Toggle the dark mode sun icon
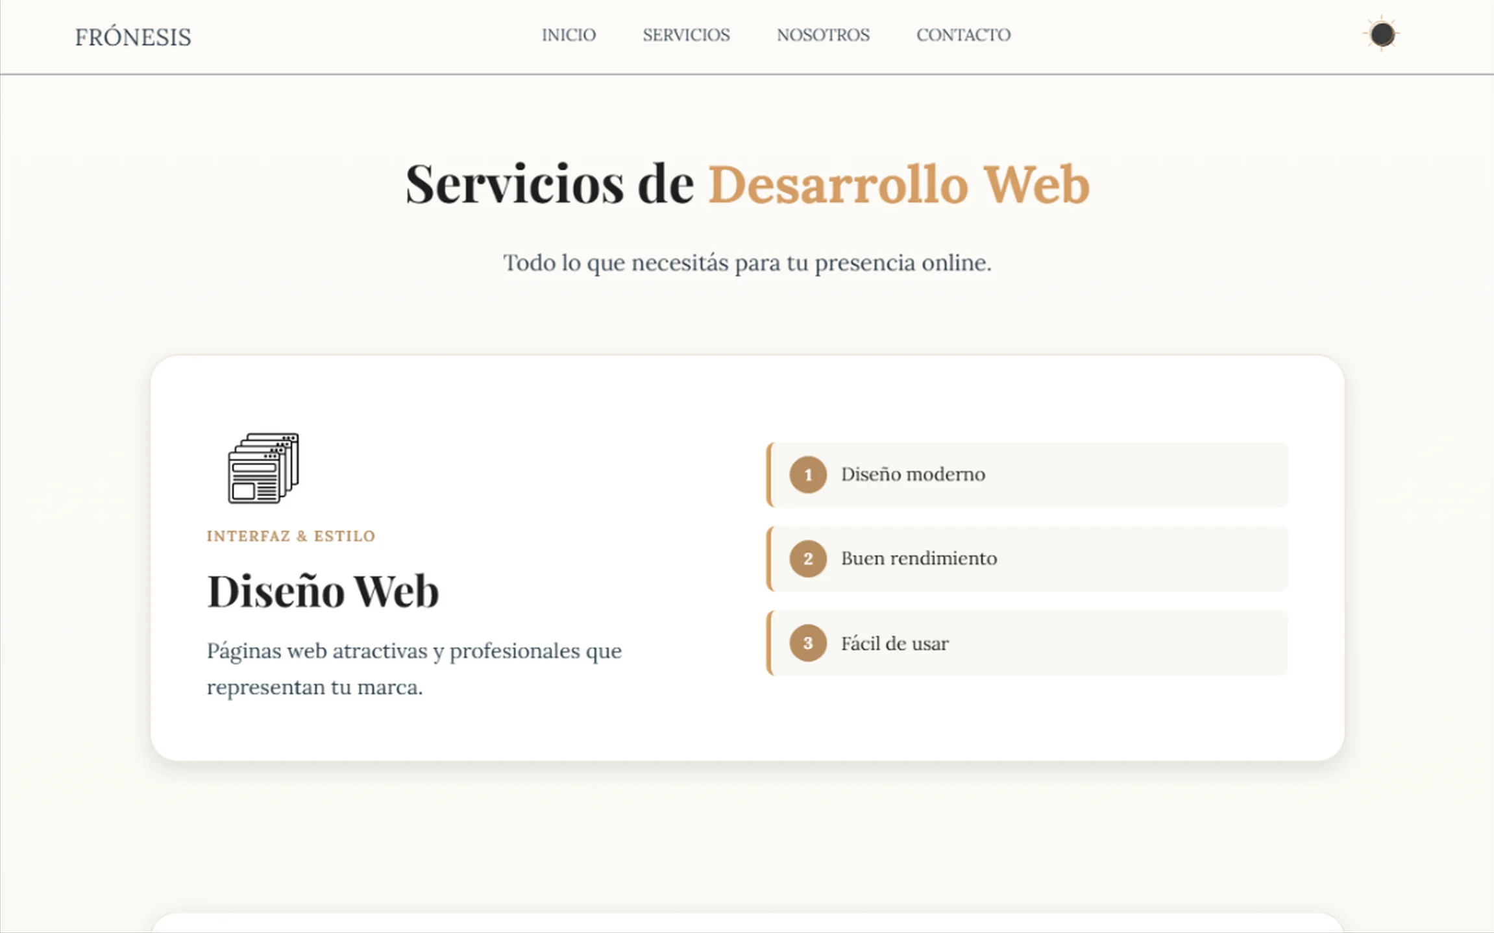This screenshot has height=933, width=1494. (1382, 34)
